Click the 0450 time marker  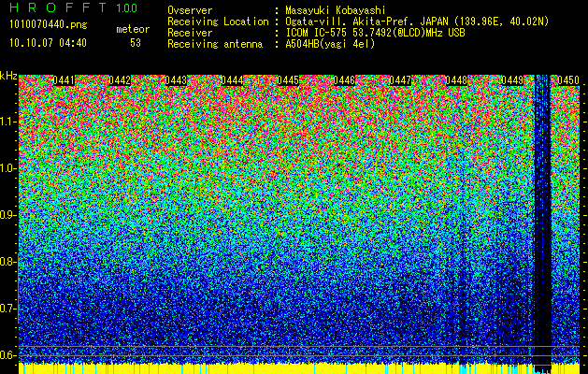click(568, 80)
